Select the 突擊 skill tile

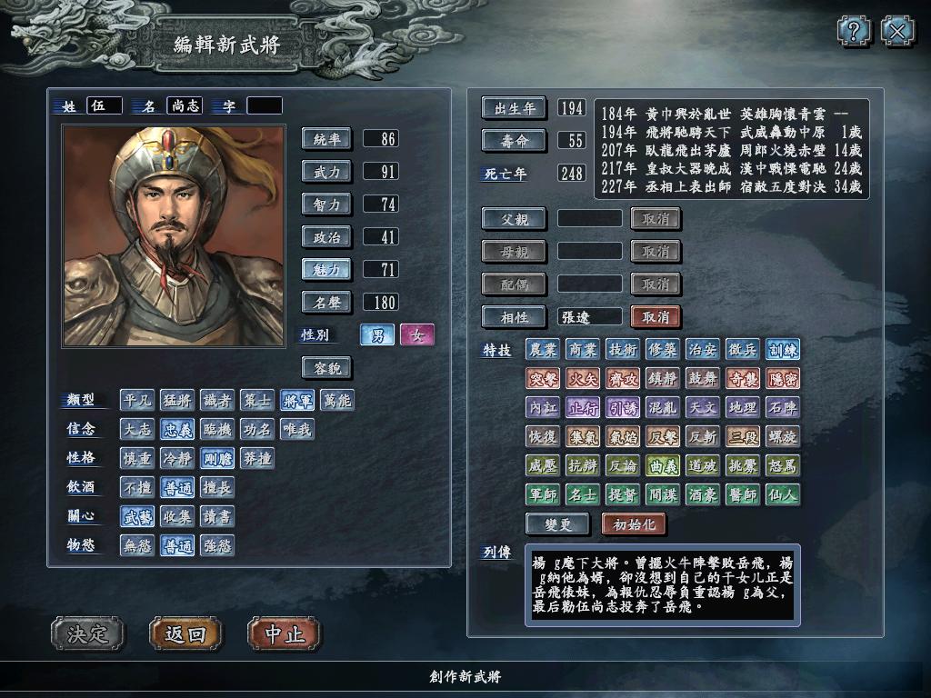click(x=543, y=379)
